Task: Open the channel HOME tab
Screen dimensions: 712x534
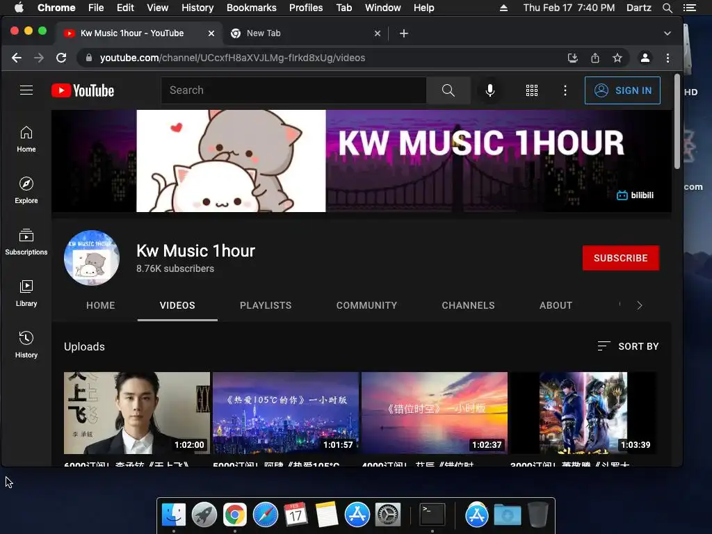Action: click(100, 306)
